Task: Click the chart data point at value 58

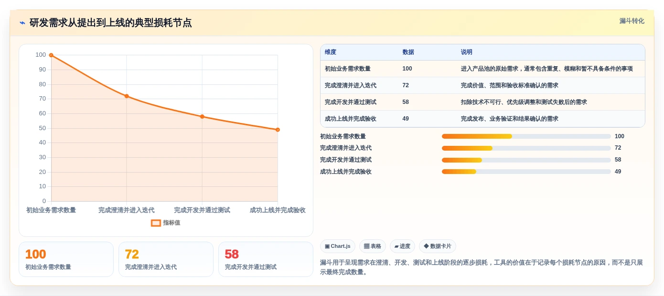Action: (202, 116)
